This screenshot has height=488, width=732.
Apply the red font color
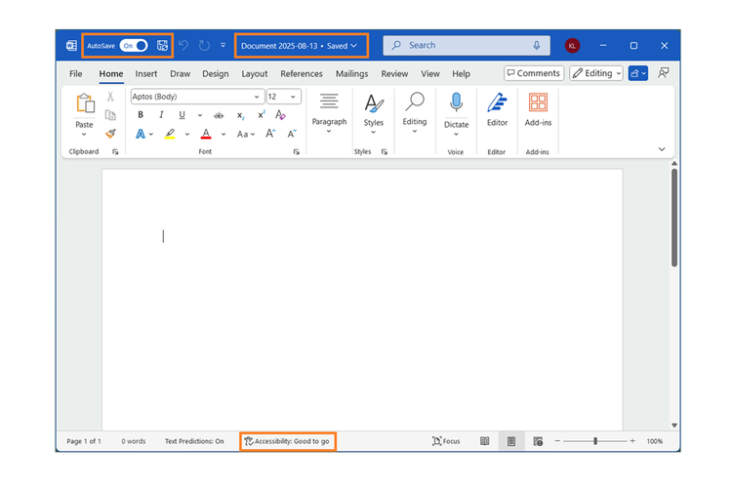point(206,134)
